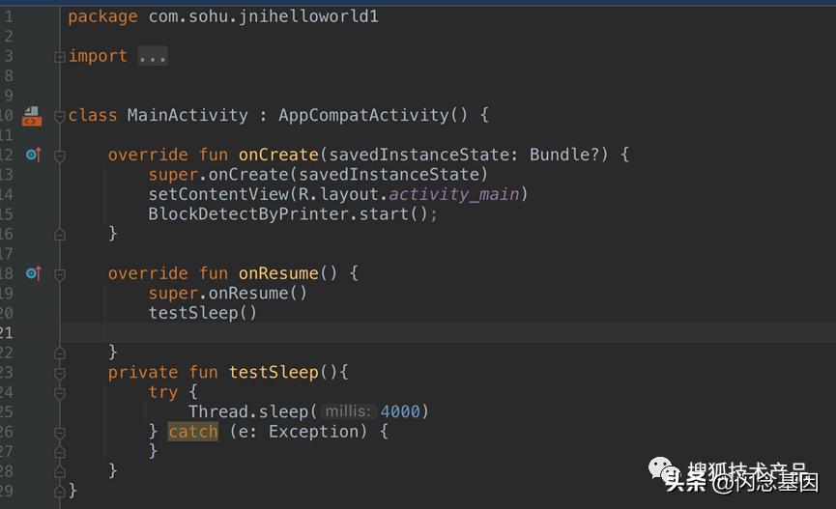Click the package name com.sohu.jnihelloworld1
Screen dimensions: 836x509
(264, 16)
